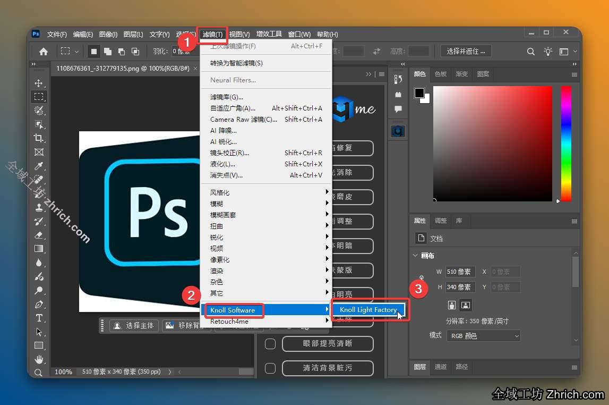Tick checkbox beside 清洁背景脏污
The width and height of the screenshot is (609, 405).
click(x=270, y=368)
